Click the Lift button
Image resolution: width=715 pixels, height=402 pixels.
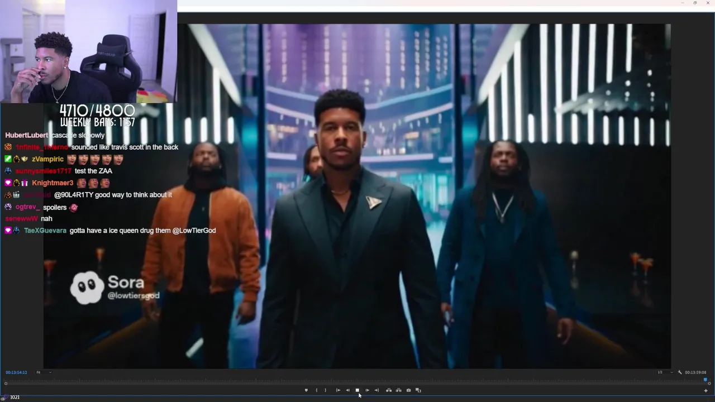[389, 390]
